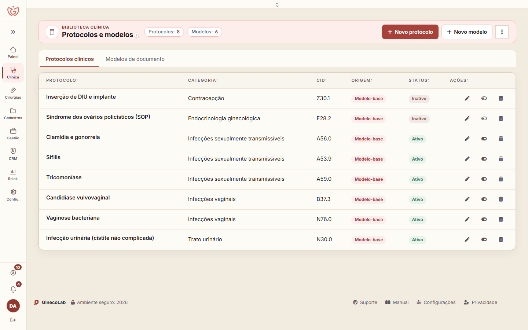Open the DA user avatar menu
This screenshot has height=330, width=528.
[x=13, y=306]
